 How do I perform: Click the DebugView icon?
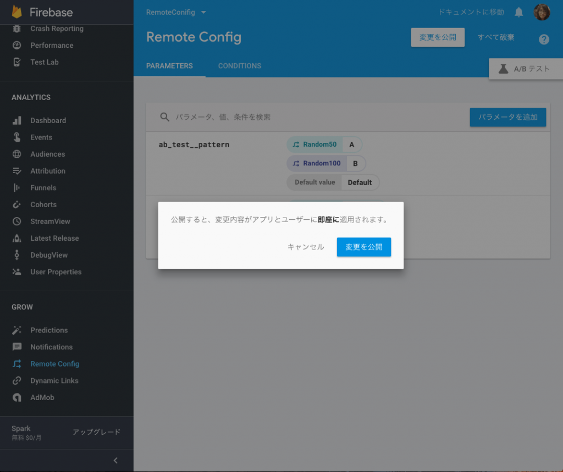pyautogui.click(x=17, y=255)
